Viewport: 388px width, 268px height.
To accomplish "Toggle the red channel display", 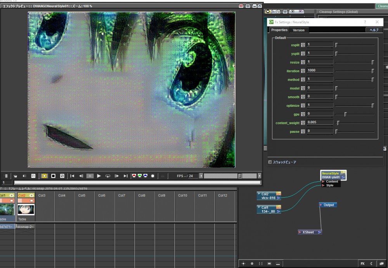I will [134, 176].
